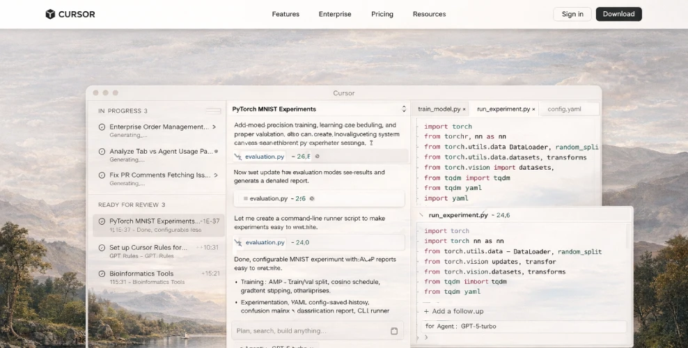Image resolution: width=688 pixels, height=348 pixels.
Task: Close the run_experiment.py tab
Action: 534,109
